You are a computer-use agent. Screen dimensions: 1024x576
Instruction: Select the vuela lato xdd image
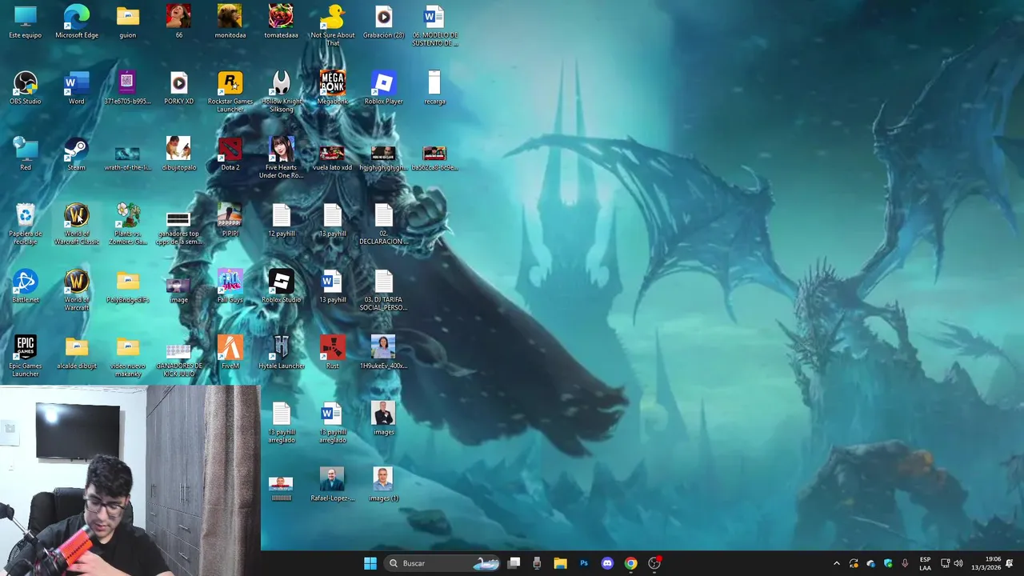click(x=332, y=158)
